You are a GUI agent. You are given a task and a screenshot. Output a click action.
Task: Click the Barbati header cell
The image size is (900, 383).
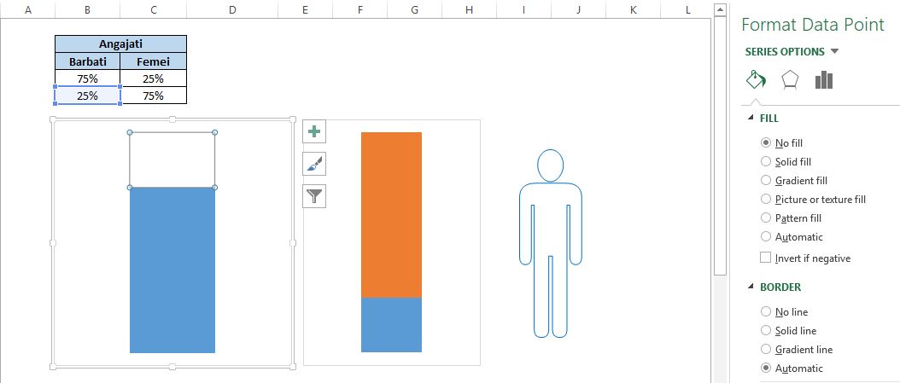coord(87,61)
